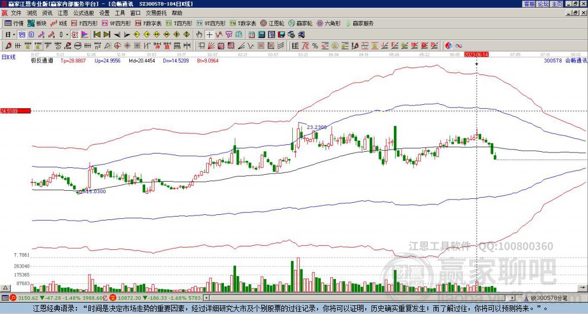The height and width of the screenshot is (314, 588).
Task: Open the P数字表 tool
Action: click(148, 23)
